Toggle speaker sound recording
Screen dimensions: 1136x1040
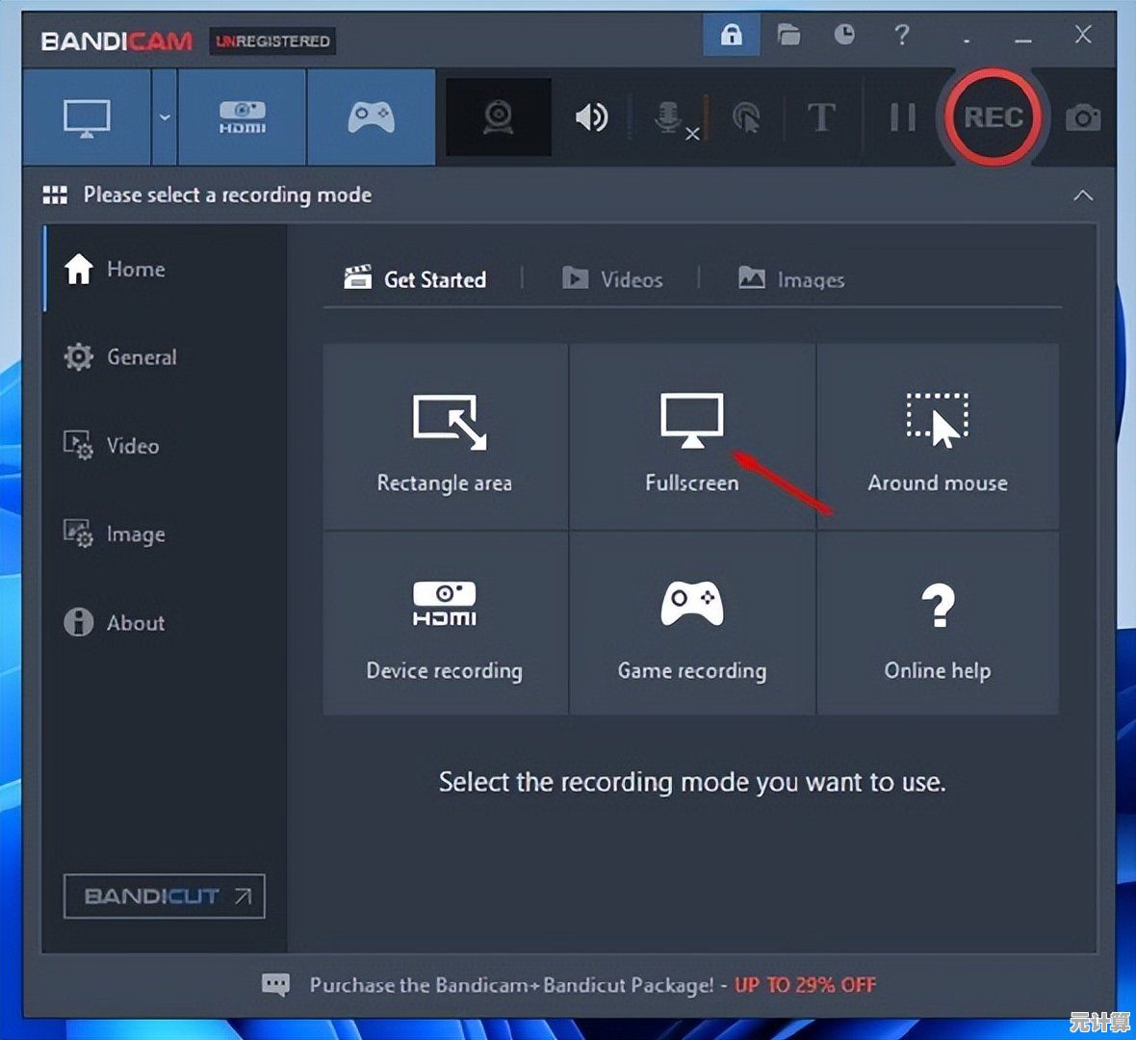tap(591, 117)
